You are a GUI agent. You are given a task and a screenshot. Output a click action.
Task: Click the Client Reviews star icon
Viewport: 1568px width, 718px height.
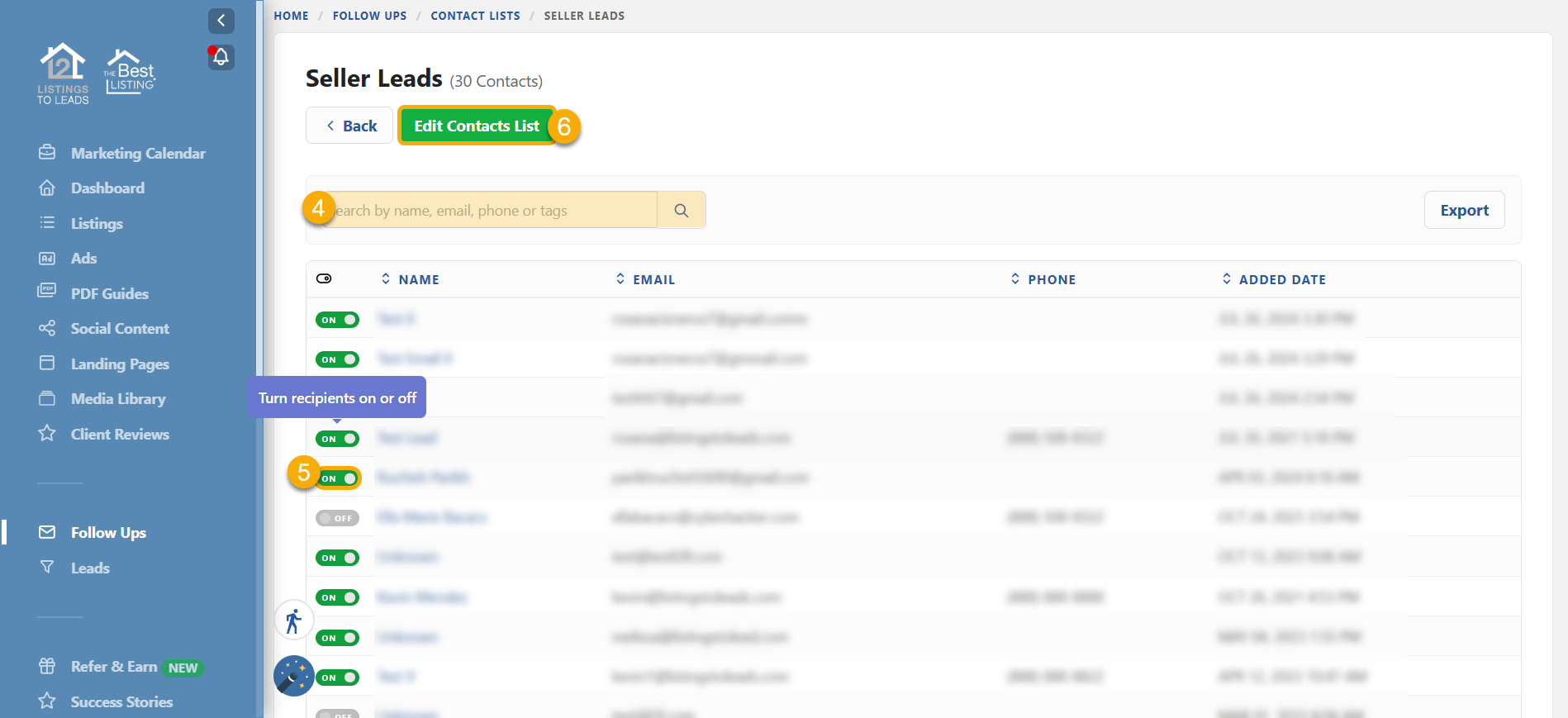[x=47, y=433]
